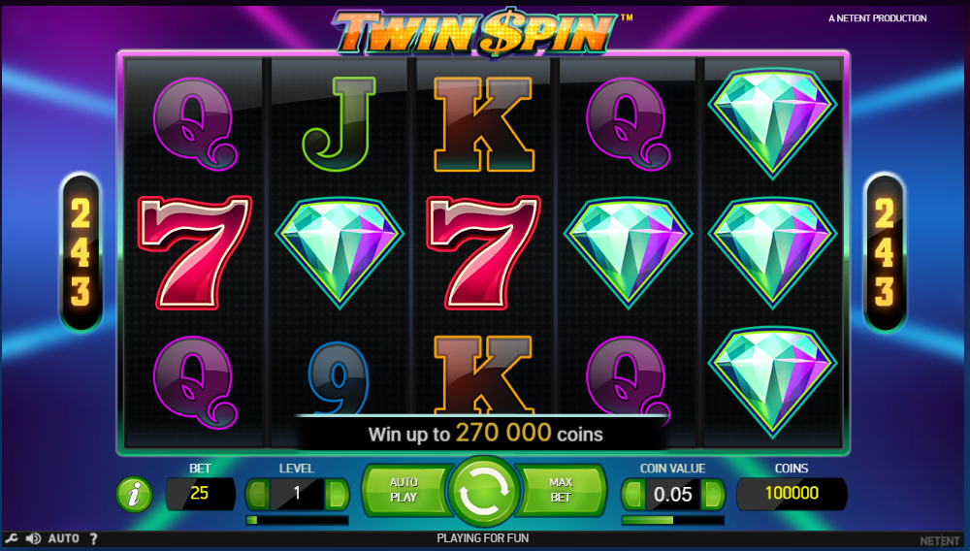Toggle AUTO in the bottom bar

pos(64,538)
